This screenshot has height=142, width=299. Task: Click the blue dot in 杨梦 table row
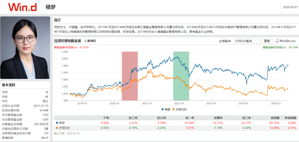(57, 123)
